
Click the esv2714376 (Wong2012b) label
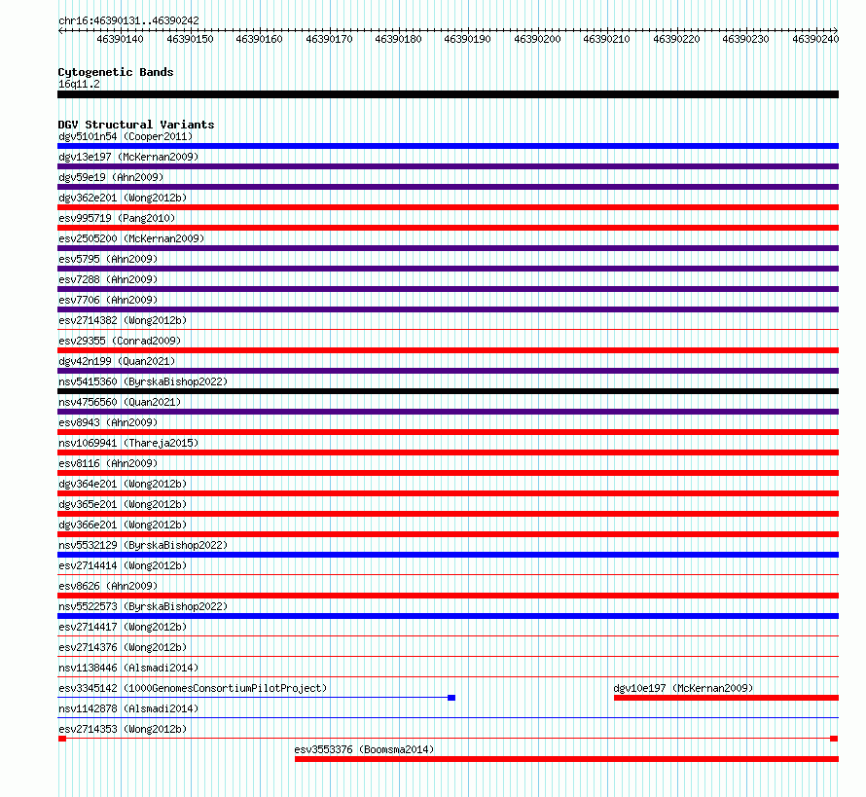point(123,647)
